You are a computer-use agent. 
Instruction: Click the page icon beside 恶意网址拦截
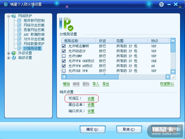click(19, 30)
